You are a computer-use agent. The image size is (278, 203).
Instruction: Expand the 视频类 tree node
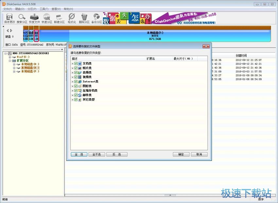pos(73,77)
